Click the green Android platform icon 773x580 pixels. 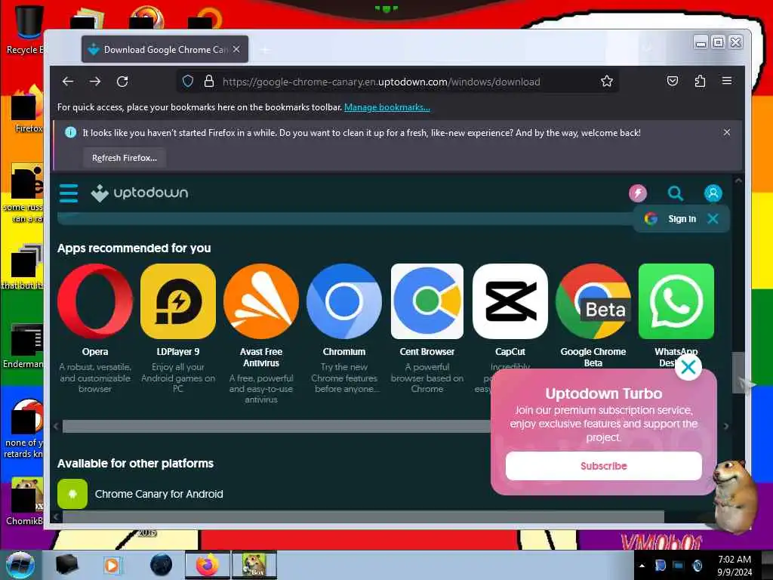(72, 494)
